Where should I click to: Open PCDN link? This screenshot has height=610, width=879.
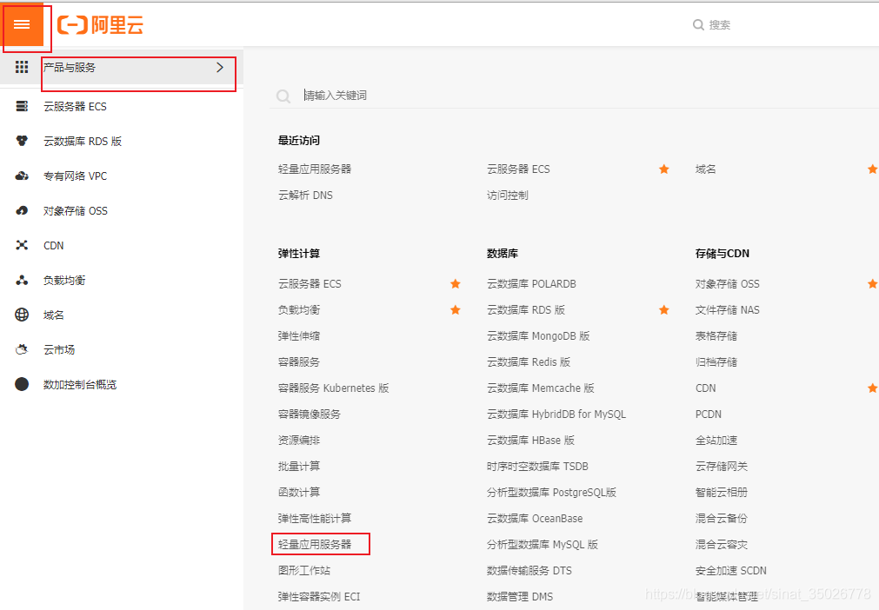pos(709,414)
